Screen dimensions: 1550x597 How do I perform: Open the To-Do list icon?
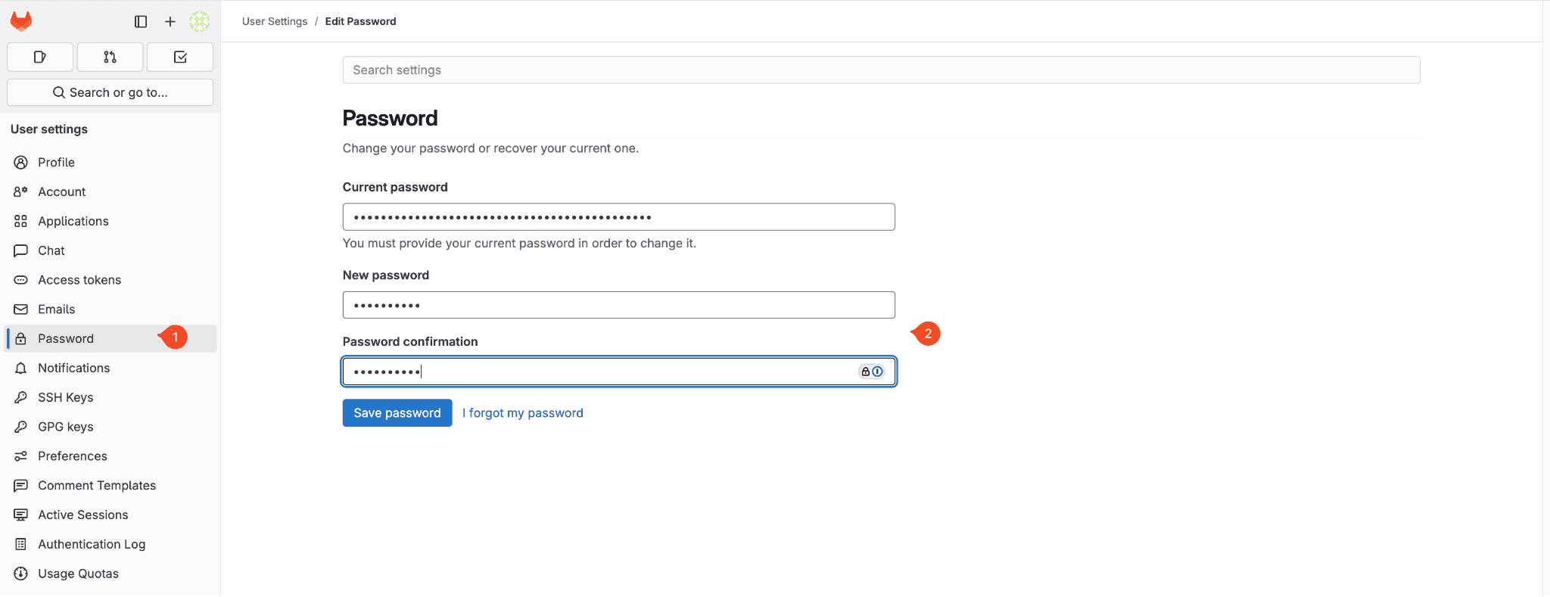tap(180, 57)
